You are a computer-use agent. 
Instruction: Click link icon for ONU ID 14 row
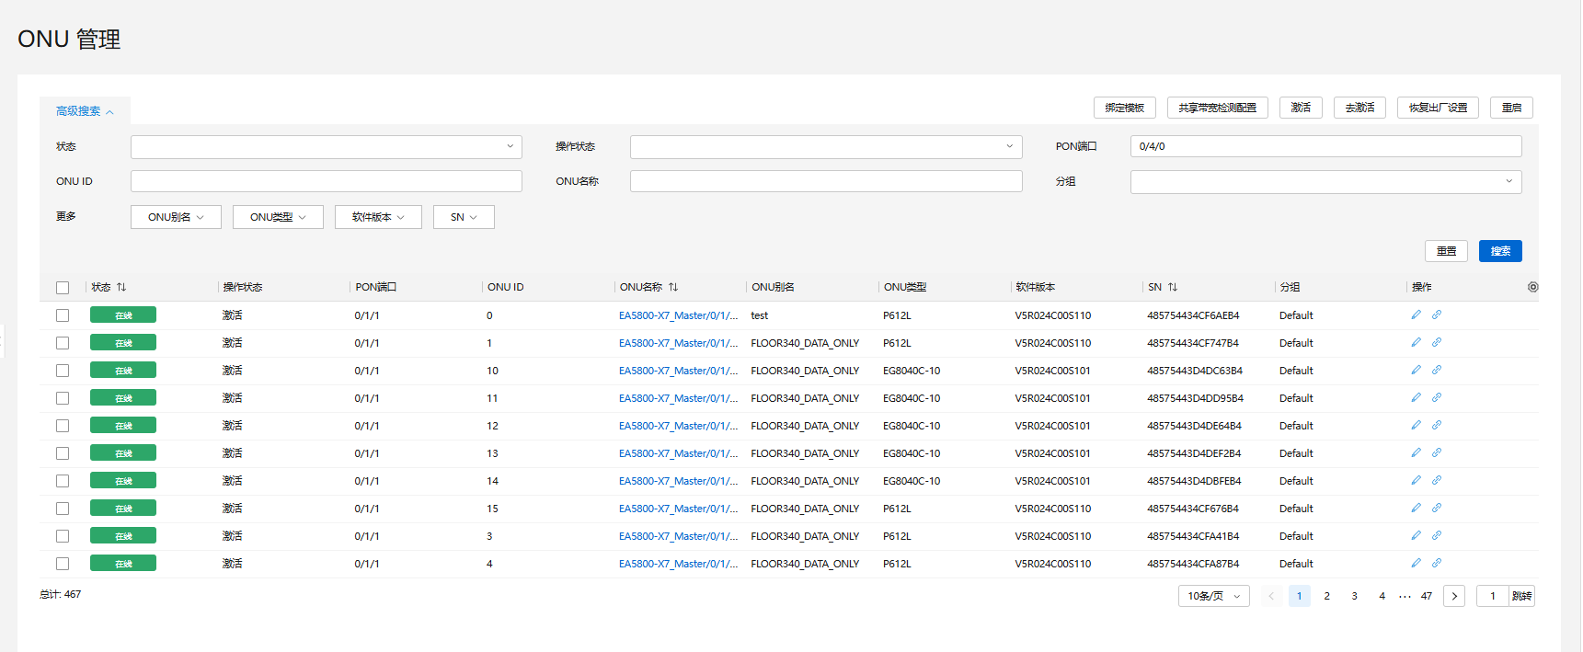click(x=1436, y=480)
